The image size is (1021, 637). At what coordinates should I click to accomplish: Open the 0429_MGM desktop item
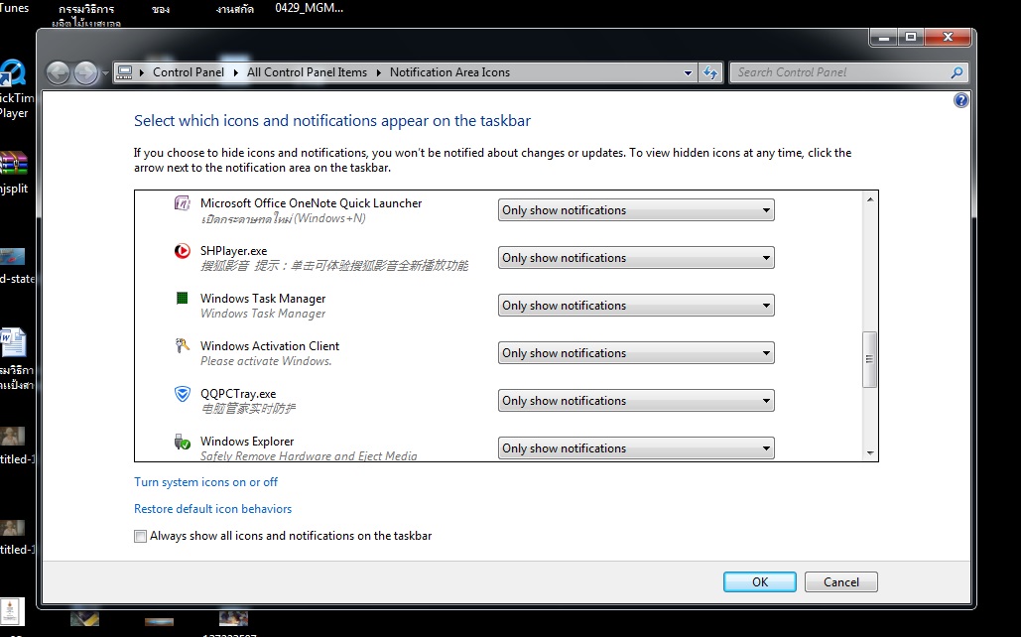coord(309,8)
